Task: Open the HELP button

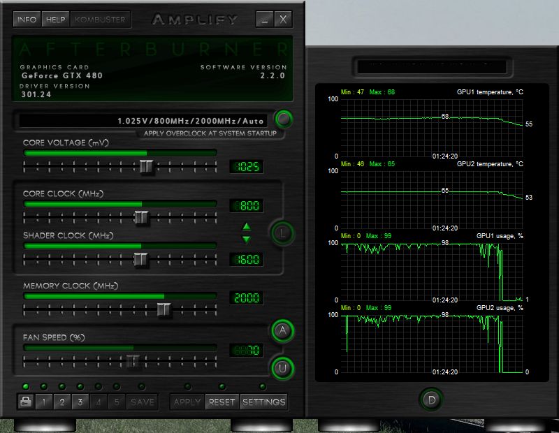Action: point(56,20)
